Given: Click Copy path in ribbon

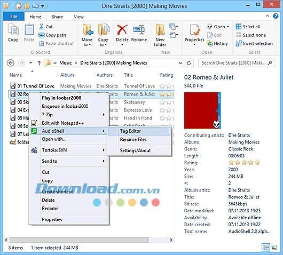Looking at the screenshot, I should pos(52,35).
